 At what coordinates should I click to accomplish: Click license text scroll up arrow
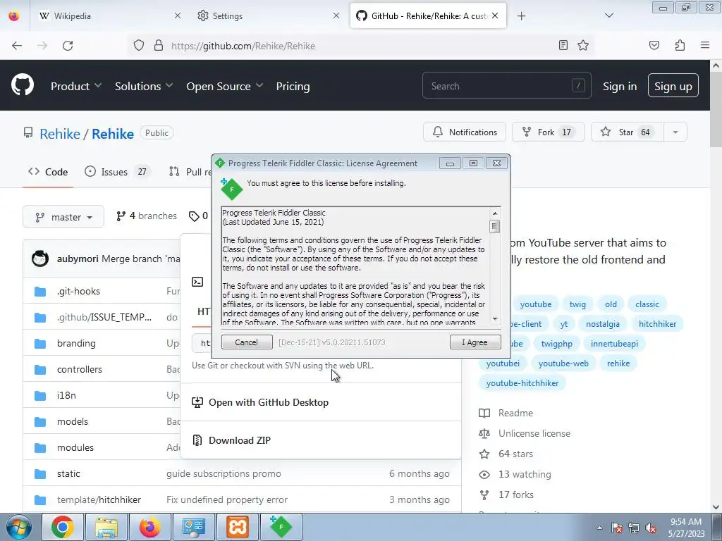coord(495,213)
